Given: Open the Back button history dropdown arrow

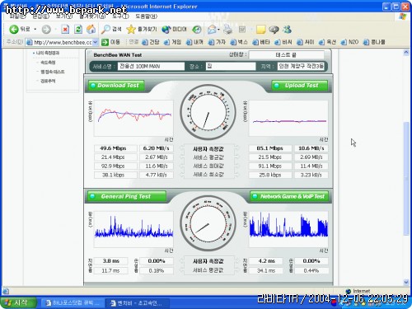Looking at the screenshot, I should (35, 29).
